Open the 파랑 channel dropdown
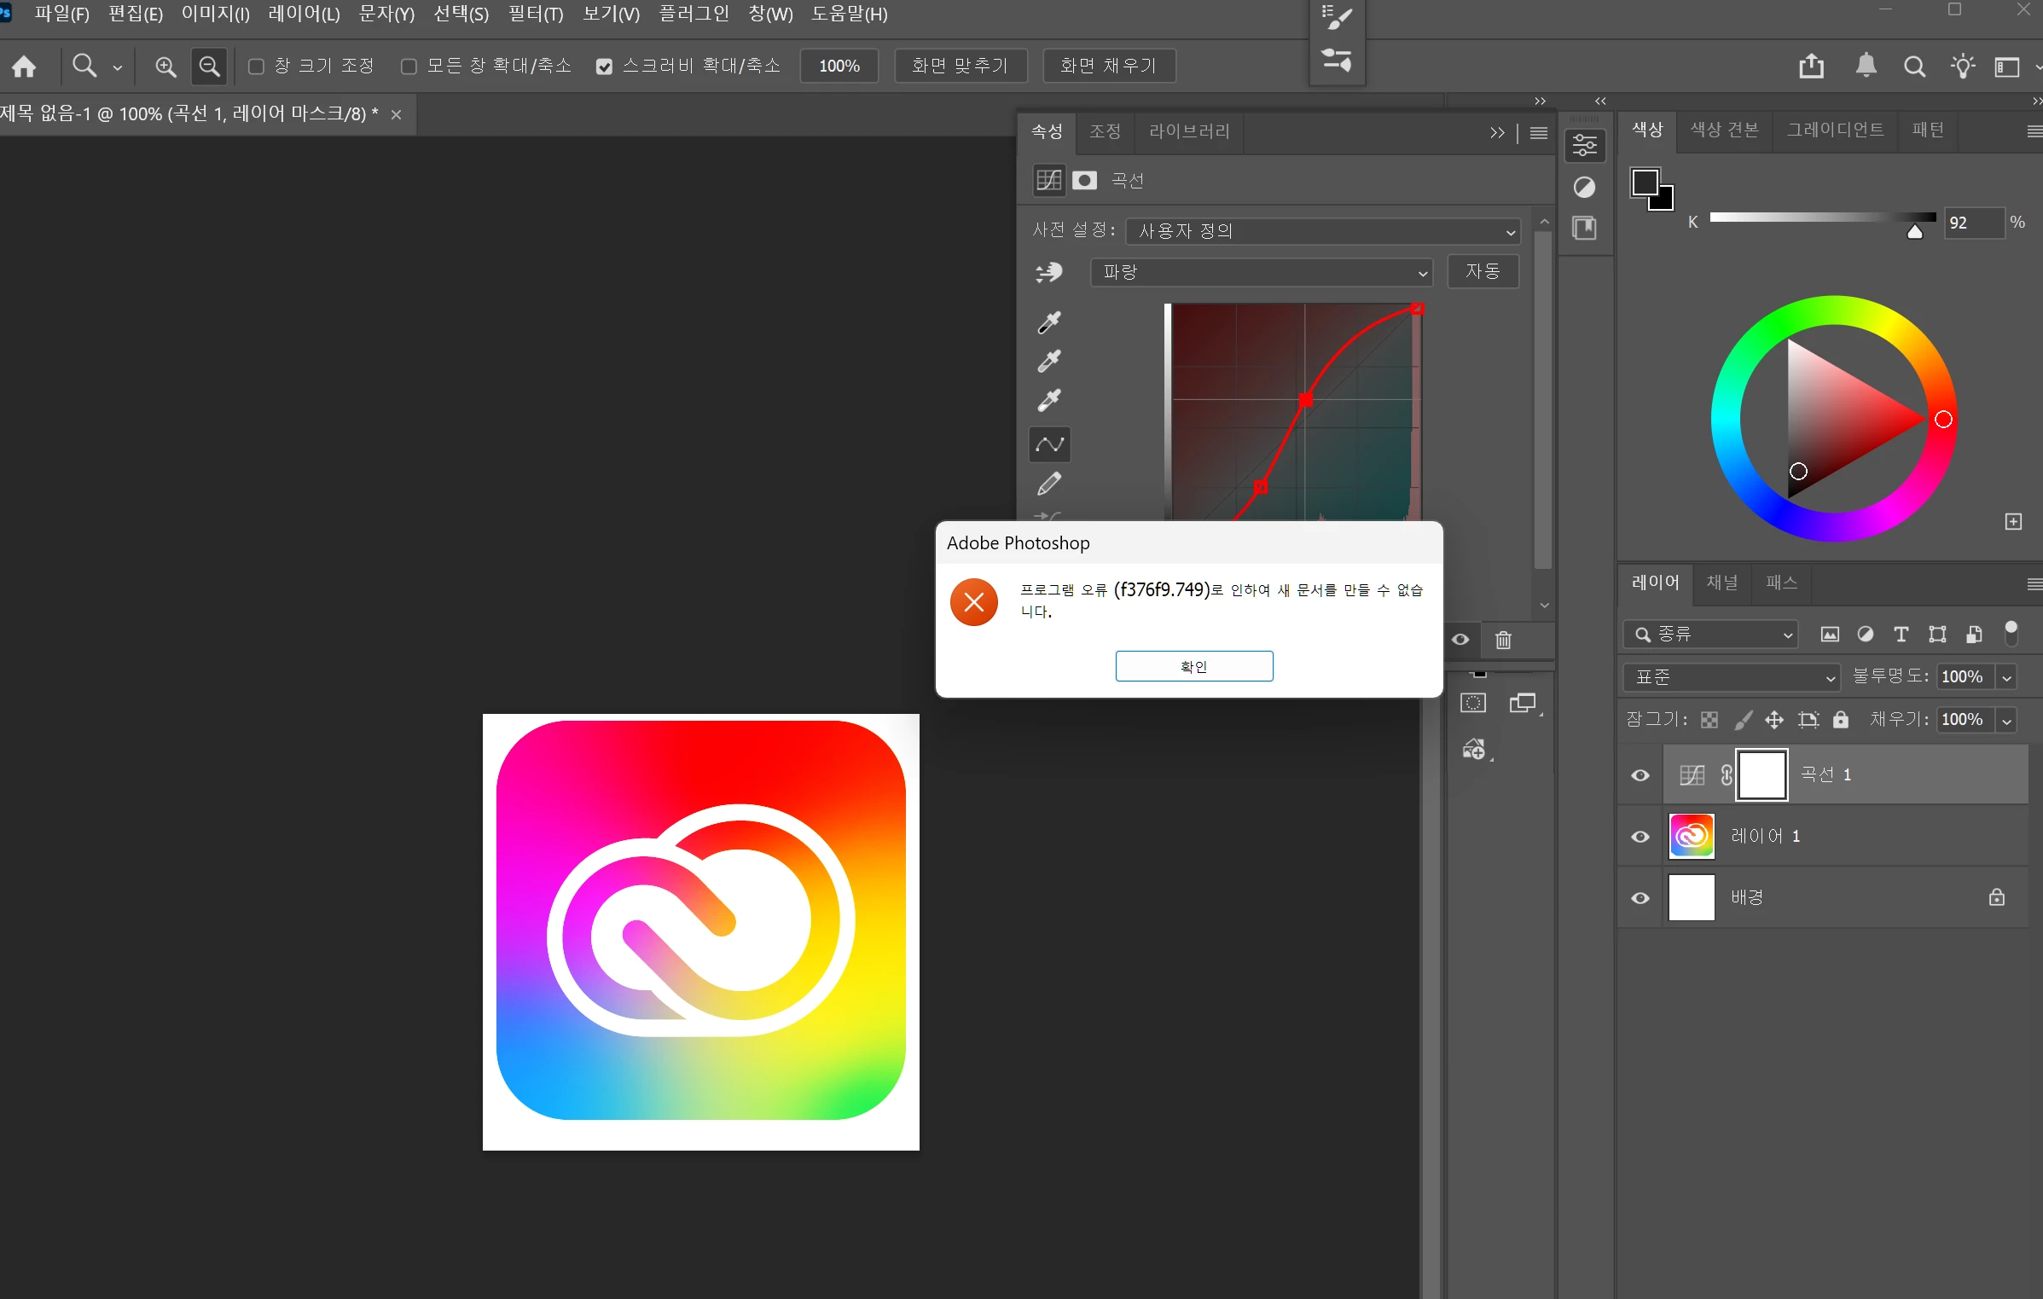The image size is (2043, 1299). point(1261,272)
